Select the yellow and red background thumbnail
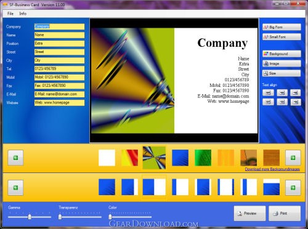Viewport: 308px width, 229px height. tap(129, 158)
